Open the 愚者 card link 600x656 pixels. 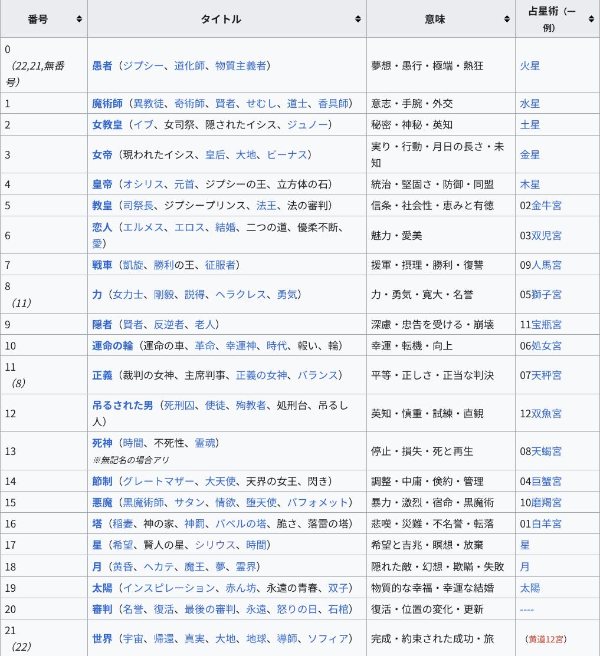coord(102,65)
